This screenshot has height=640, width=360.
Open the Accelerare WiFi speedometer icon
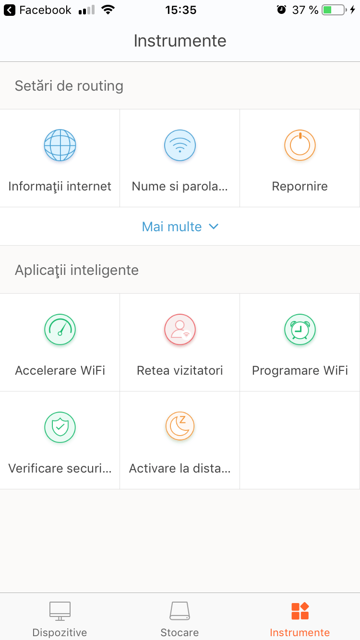60,330
